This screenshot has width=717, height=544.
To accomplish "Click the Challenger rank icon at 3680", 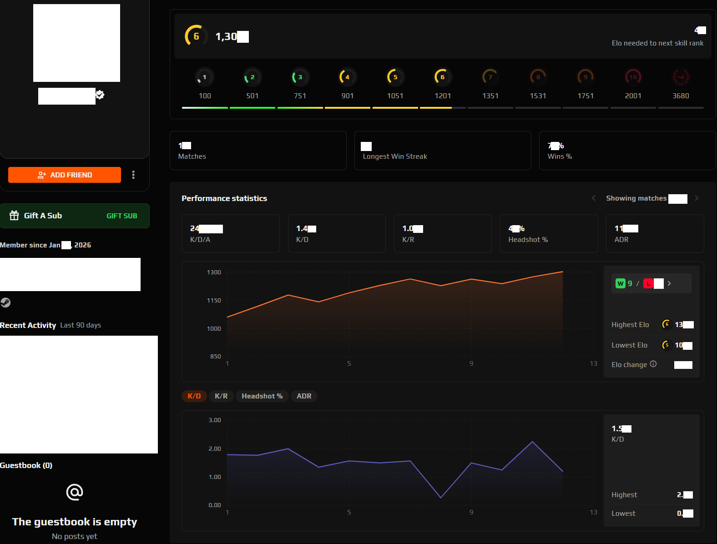I will click(x=681, y=77).
